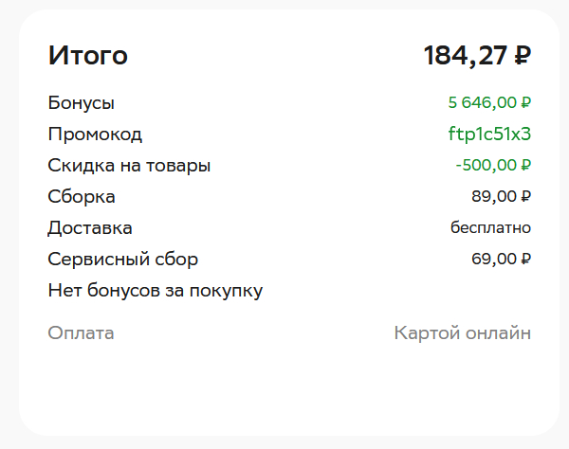Click the promo code ftp1c51x3
The image size is (569, 449).
(489, 134)
